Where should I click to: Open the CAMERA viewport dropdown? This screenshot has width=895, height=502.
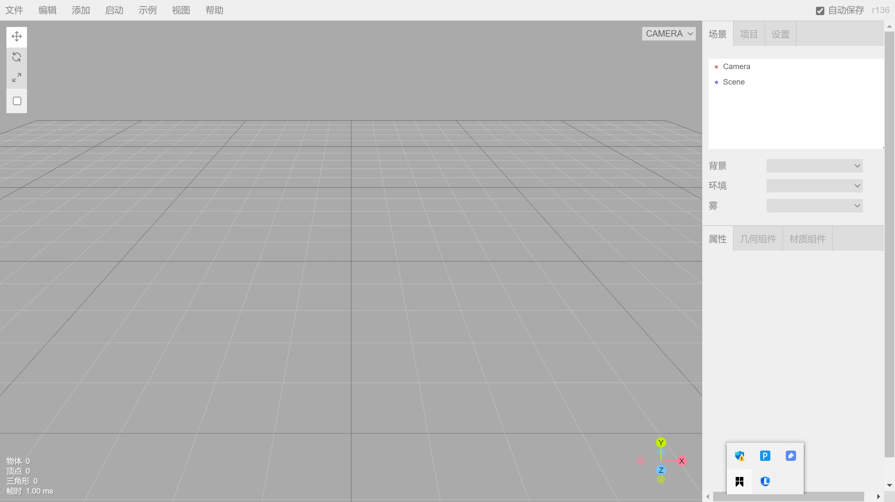coord(669,34)
